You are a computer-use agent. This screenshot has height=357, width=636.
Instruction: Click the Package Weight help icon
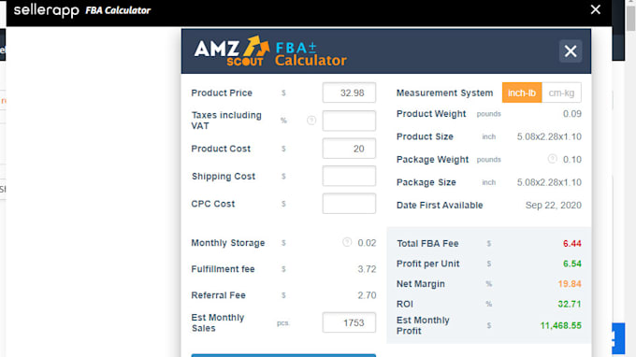pos(552,159)
